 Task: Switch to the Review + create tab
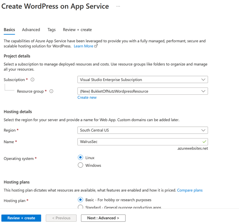click(78, 29)
